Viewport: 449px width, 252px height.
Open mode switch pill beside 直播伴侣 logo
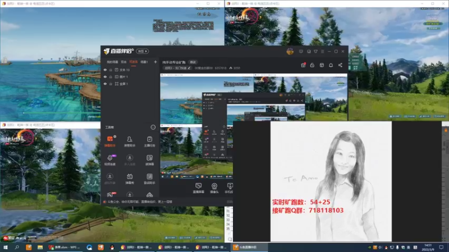click(143, 51)
